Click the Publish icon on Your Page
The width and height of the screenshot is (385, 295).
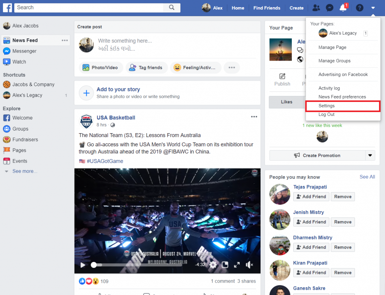click(282, 76)
